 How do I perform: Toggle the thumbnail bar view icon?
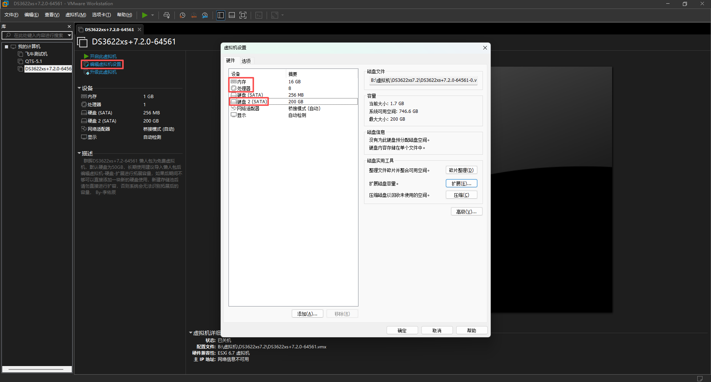coord(232,15)
